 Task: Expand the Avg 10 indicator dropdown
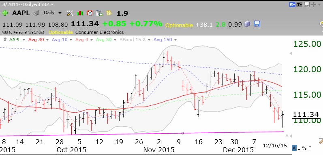[71, 40]
